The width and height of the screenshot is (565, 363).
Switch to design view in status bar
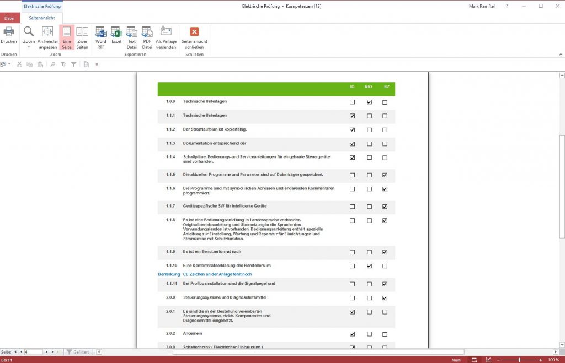tap(489, 360)
